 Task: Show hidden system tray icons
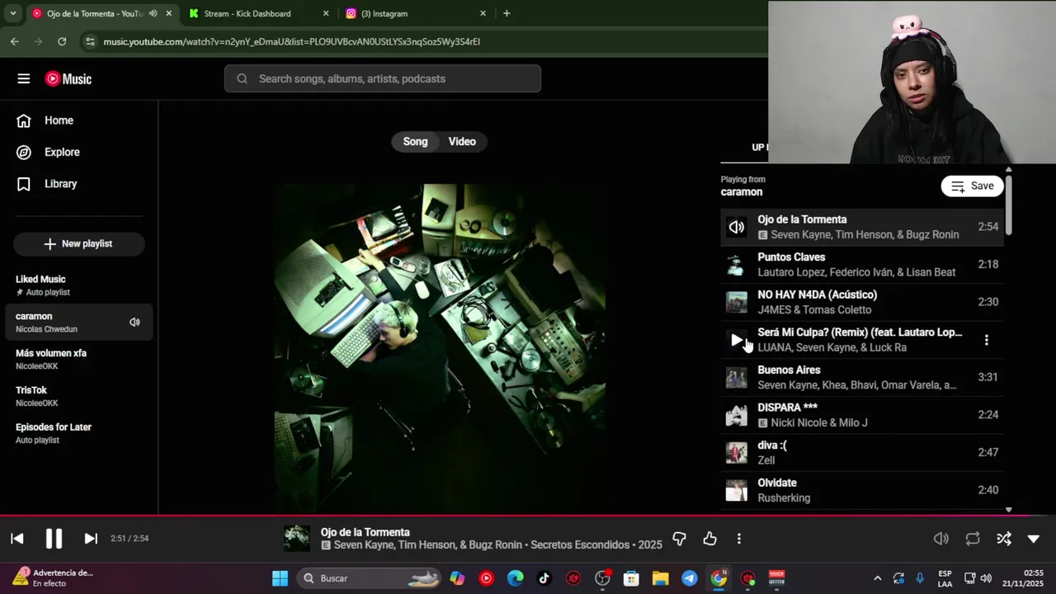(x=877, y=578)
